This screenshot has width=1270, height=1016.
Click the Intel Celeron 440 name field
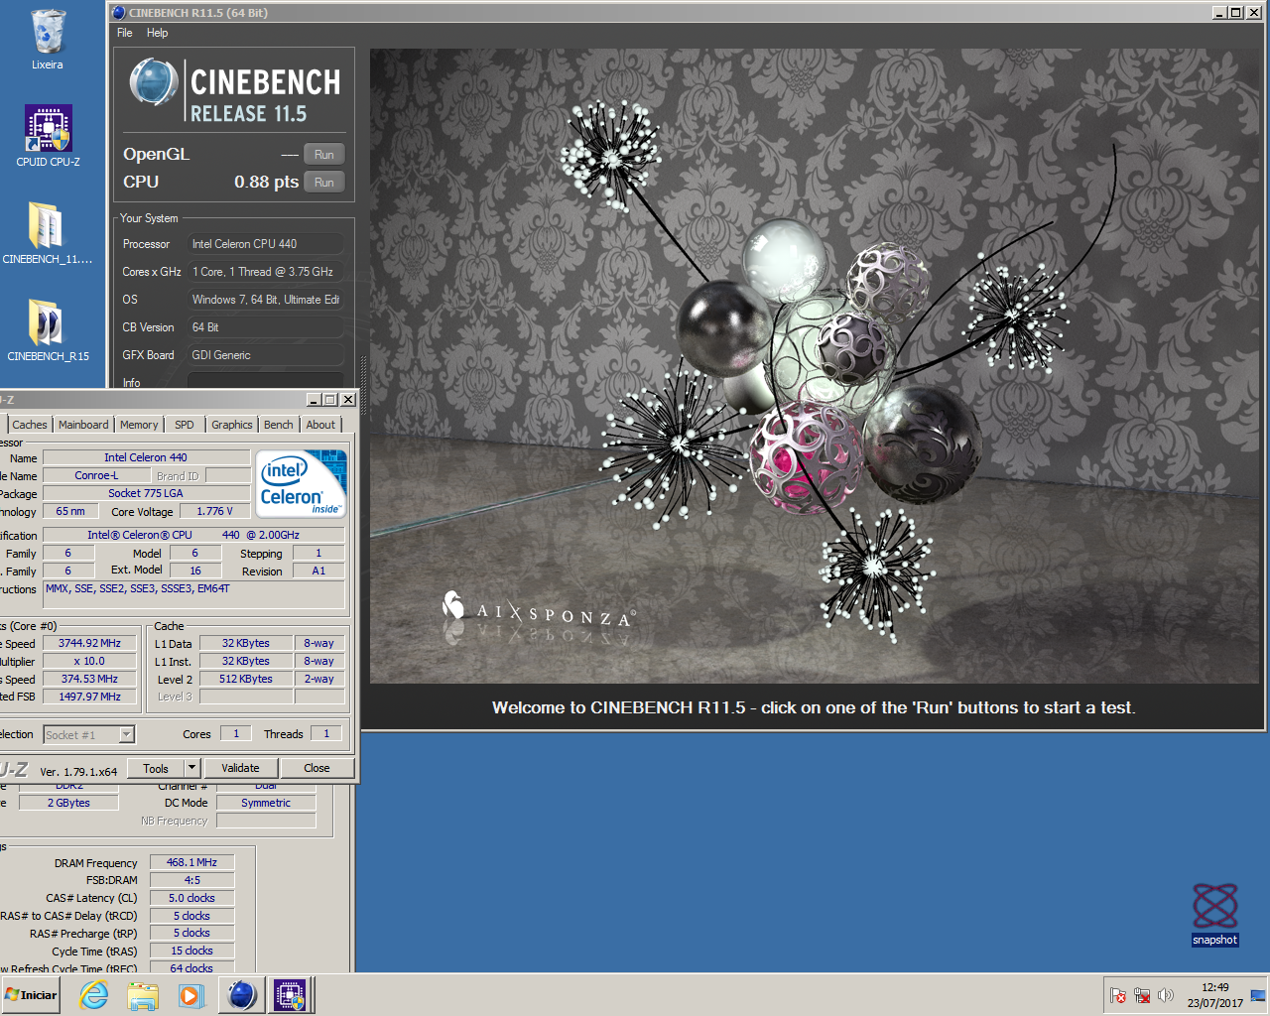[146, 457]
